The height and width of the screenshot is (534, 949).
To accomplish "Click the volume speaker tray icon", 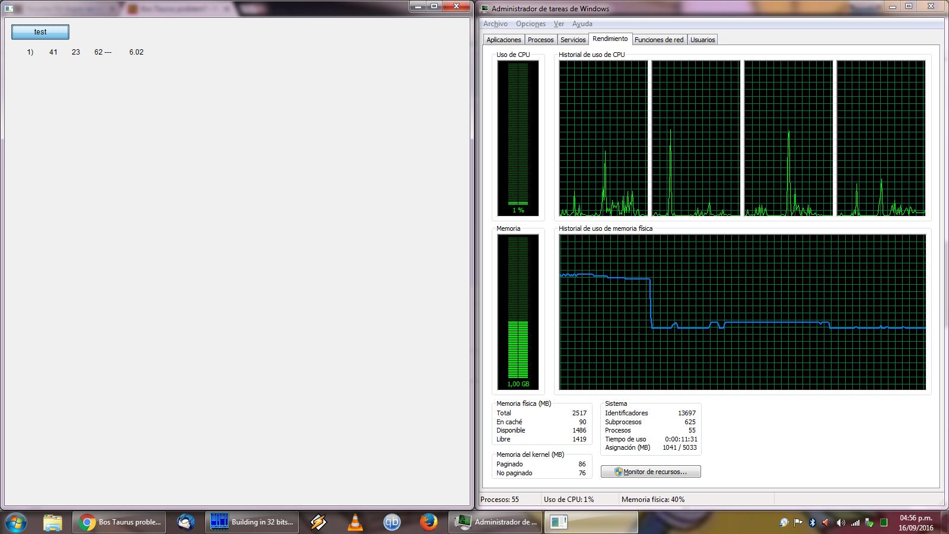I will (x=840, y=523).
